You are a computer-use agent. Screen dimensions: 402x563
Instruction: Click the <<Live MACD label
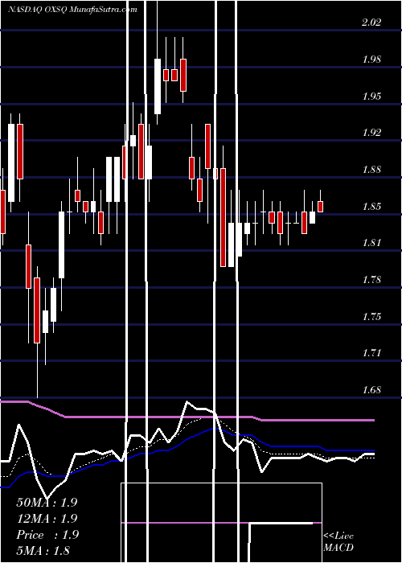338,542
